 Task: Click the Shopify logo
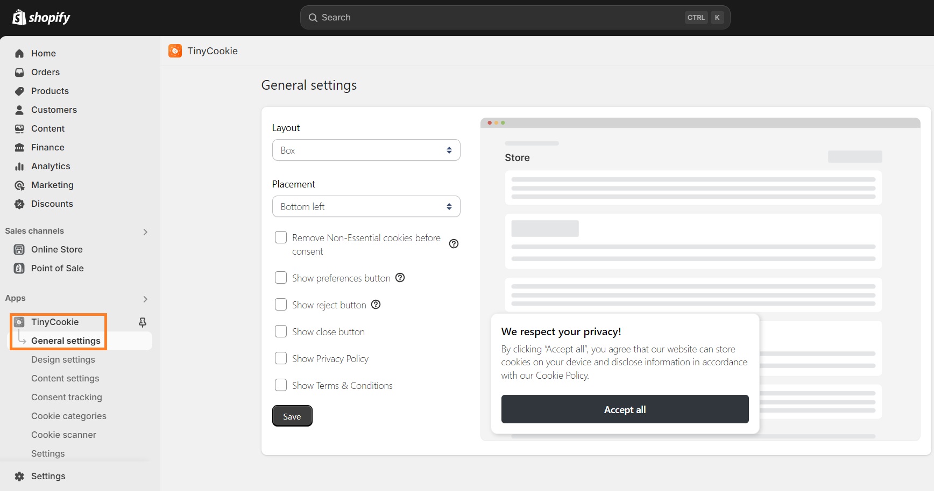[40, 17]
